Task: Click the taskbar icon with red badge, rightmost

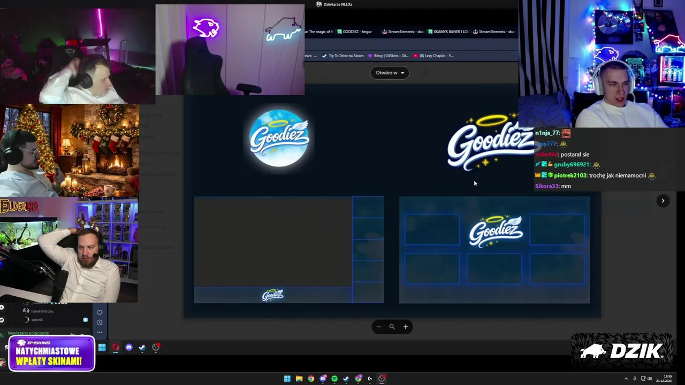Action: 382,379
